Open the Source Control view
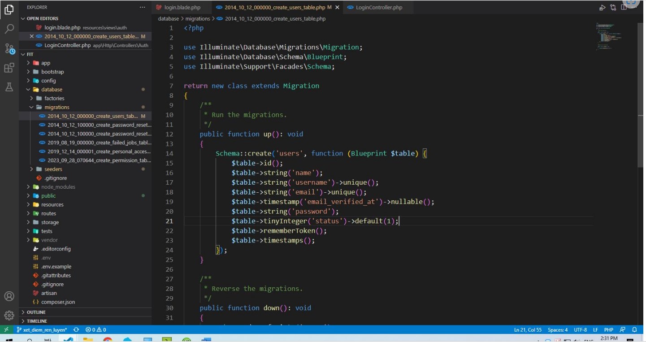646x342 pixels. [x=9, y=48]
